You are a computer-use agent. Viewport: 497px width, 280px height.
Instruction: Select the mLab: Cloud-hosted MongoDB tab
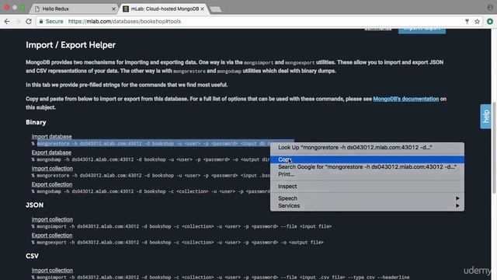pos(164,9)
